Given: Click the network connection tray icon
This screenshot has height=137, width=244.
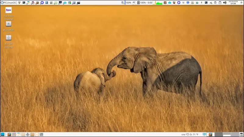Looking at the screenshot, I should pos(211,3).
